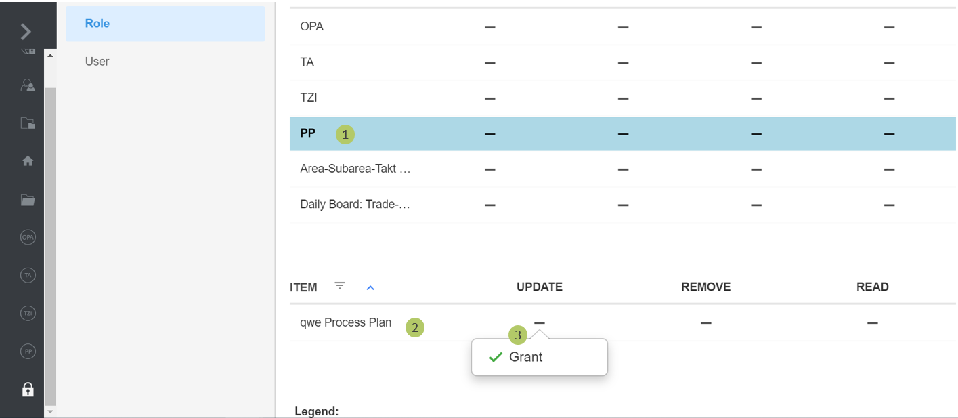Open the TZI module sidebar icon
This screenshot has height=418, width=958.
coord(28,313)
